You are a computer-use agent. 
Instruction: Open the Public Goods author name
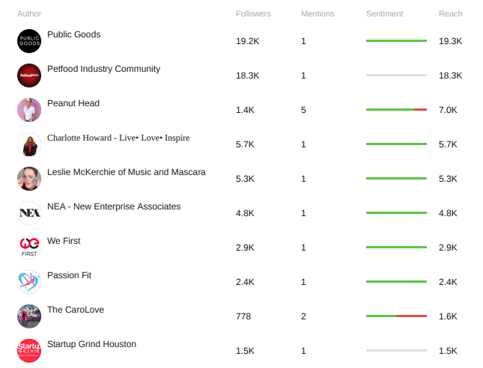(x=74, y=34)
